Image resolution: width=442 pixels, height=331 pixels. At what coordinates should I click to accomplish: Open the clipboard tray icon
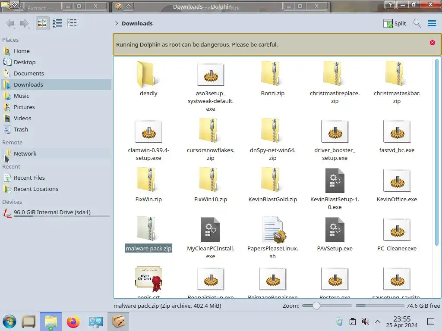pyautogui.click(x=352, y=322)
